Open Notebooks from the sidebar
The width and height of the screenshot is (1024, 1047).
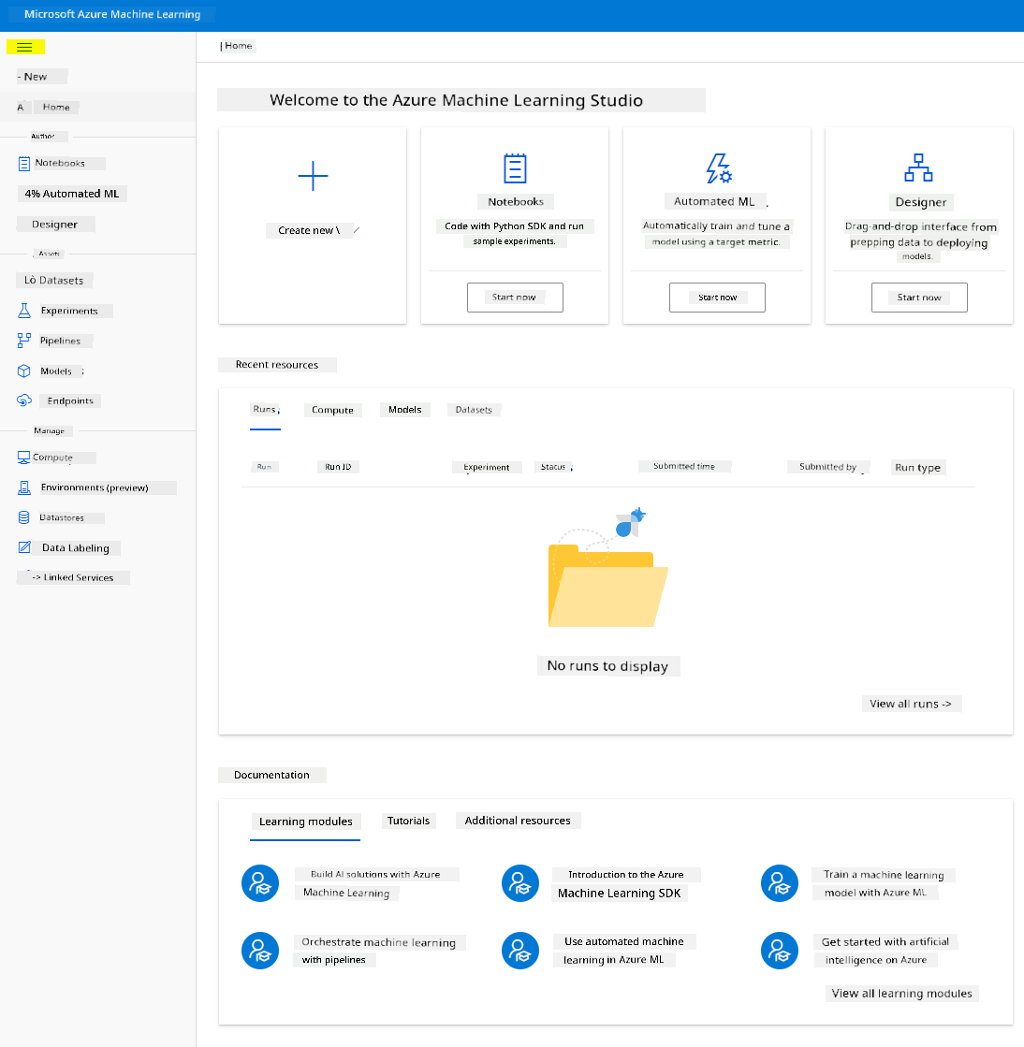60,163
